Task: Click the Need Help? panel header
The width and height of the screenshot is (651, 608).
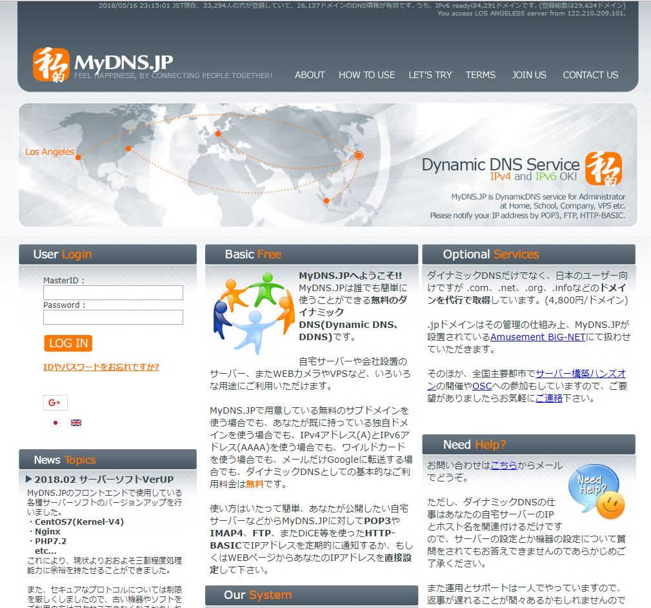Action: click(x=528, y=444)
